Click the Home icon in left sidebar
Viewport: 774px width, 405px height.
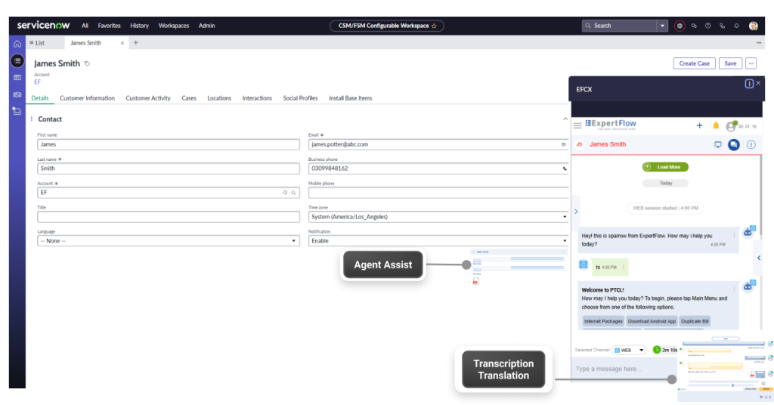[x=17, y=43]
